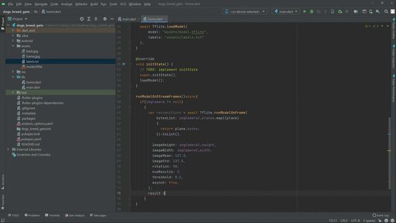Select home.dart in the lib folder
Screen dimensions: 396x223
33,82
